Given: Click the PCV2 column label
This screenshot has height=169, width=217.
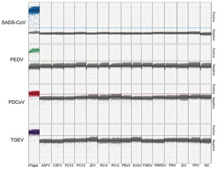Looking at the screenshot, I should point(69,165).
